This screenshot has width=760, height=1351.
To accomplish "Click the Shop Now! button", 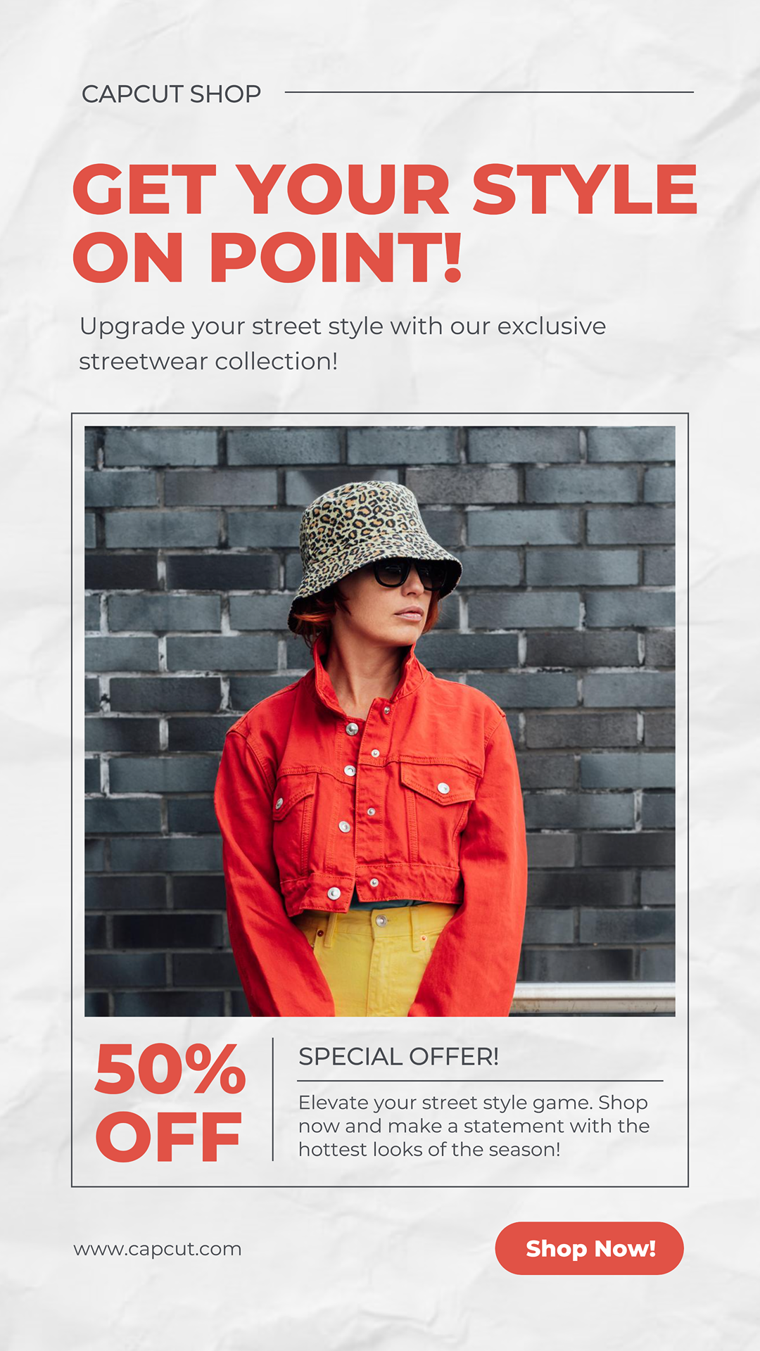I will click(x=589, y=1248).
